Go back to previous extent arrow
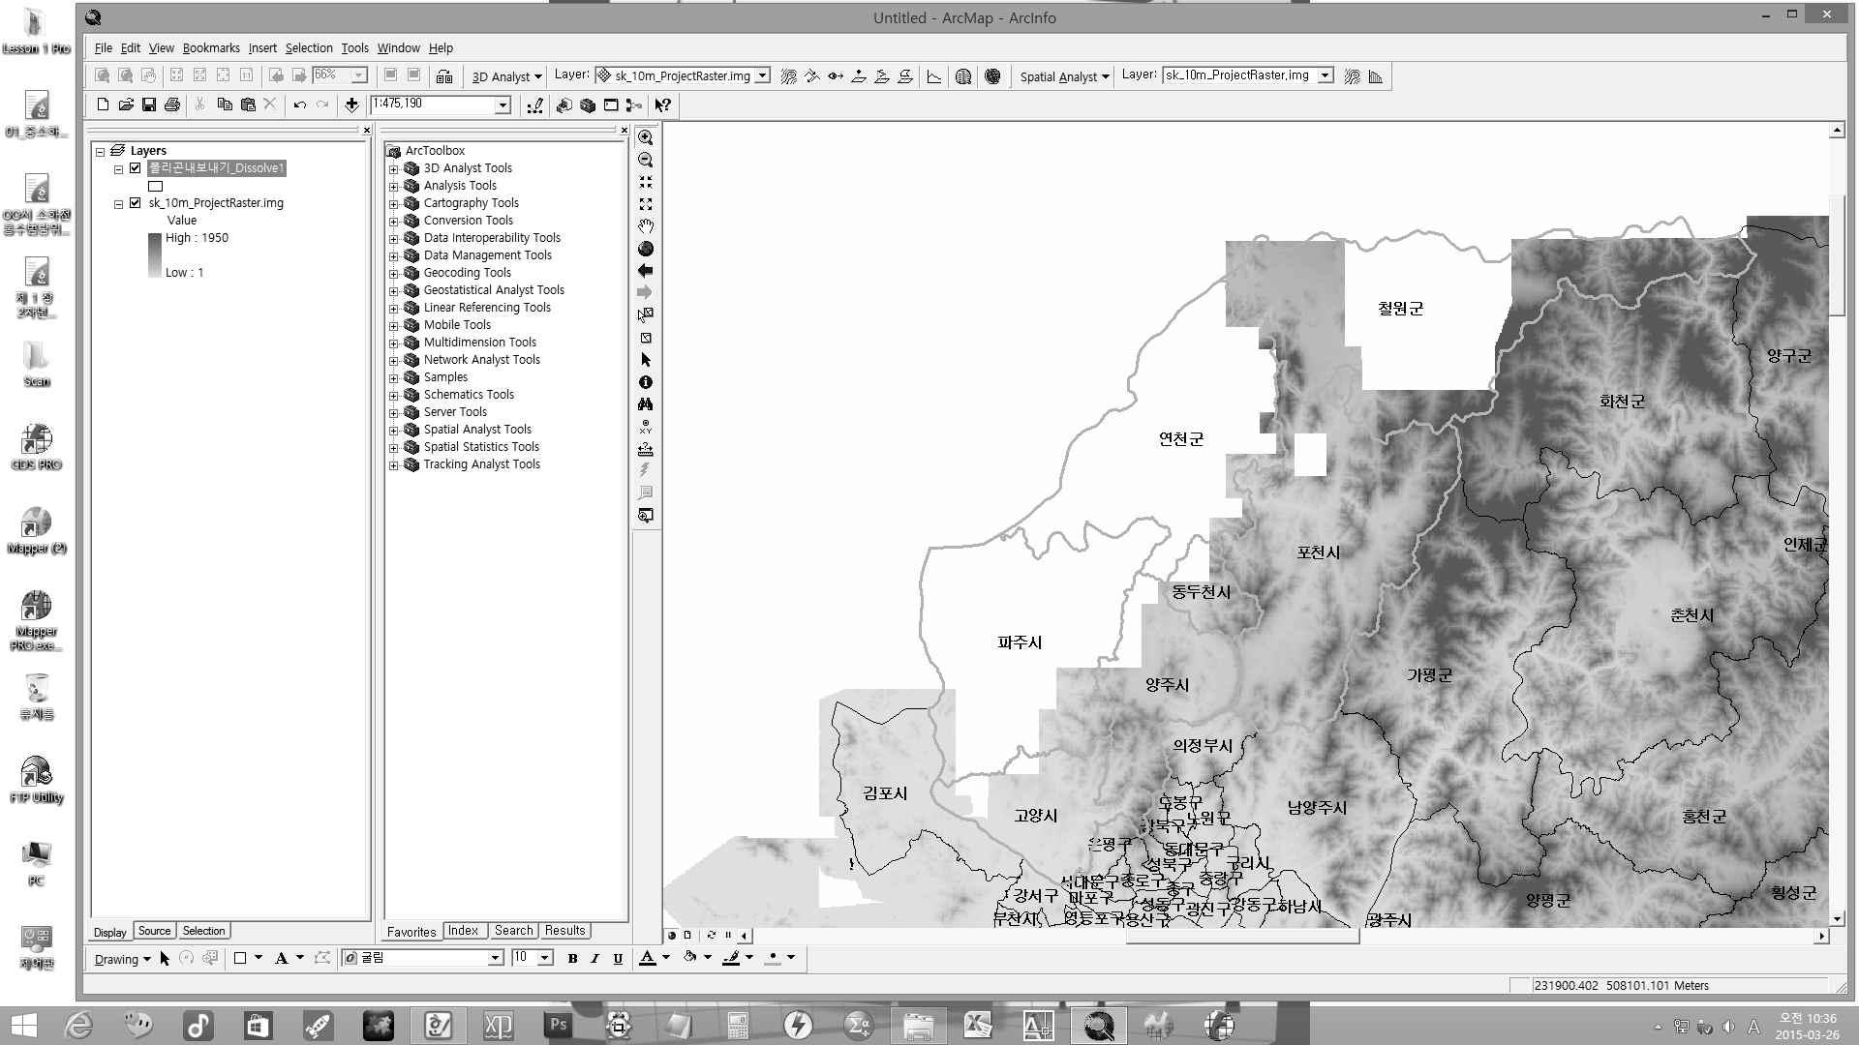The image size is (1859, 1045). tap(646, 271)
